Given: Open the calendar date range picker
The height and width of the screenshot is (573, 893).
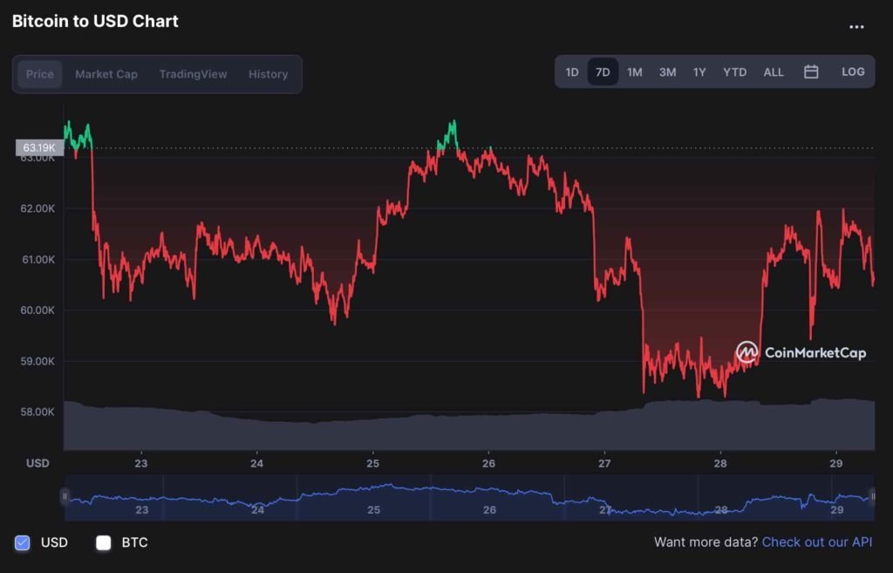Looking at the screenshot, I should point(811,72).
